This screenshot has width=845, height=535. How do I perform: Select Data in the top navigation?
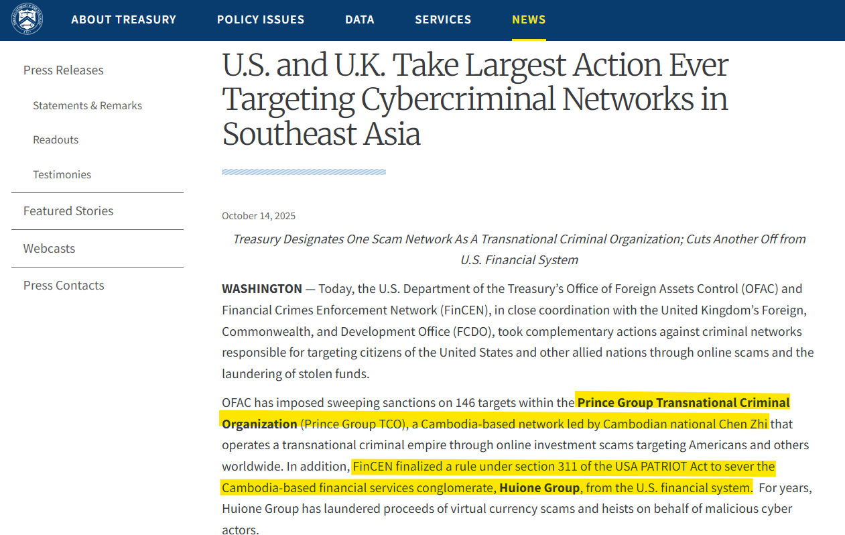click(x=359, y=19)
